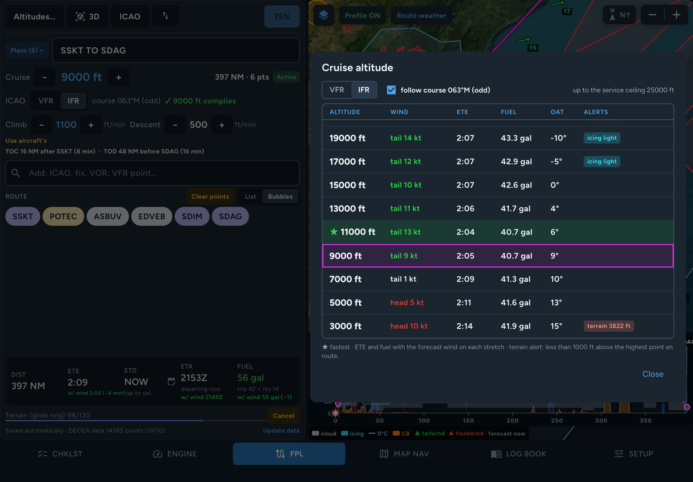Click the Clear points button
The height and width of the screenshot is (482, 693).
pos(210,196)
